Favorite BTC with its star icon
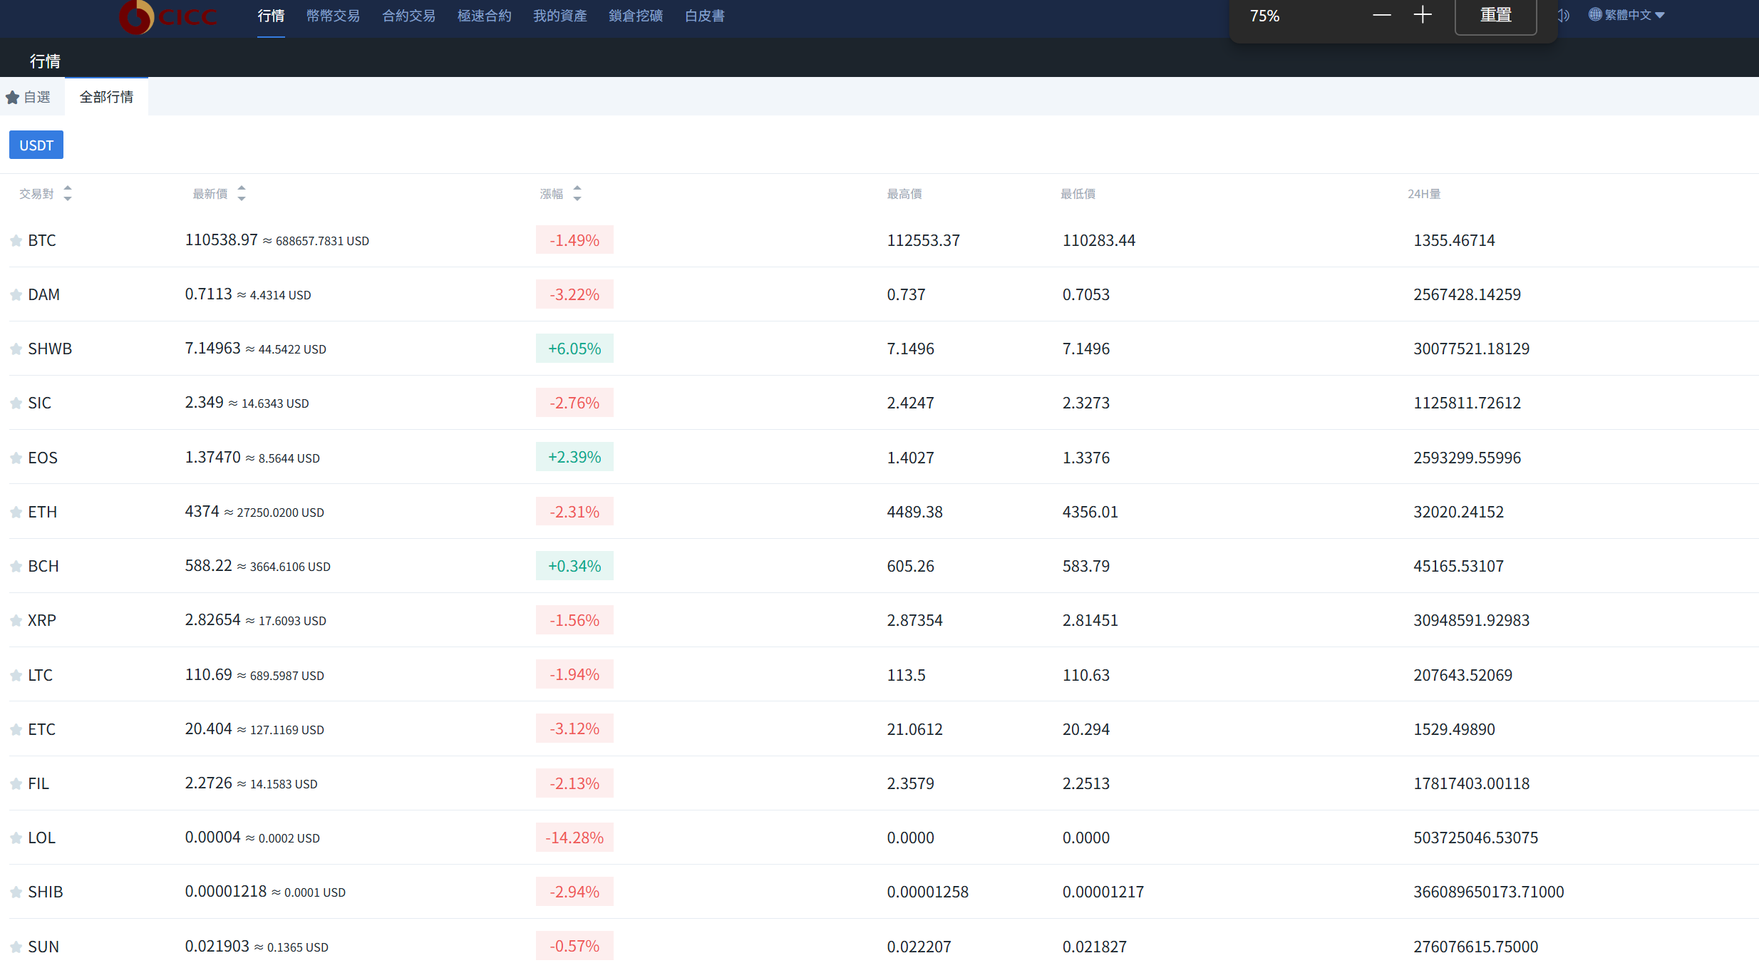This screenshot has height=963, width=1759. [x=16, y=241]
